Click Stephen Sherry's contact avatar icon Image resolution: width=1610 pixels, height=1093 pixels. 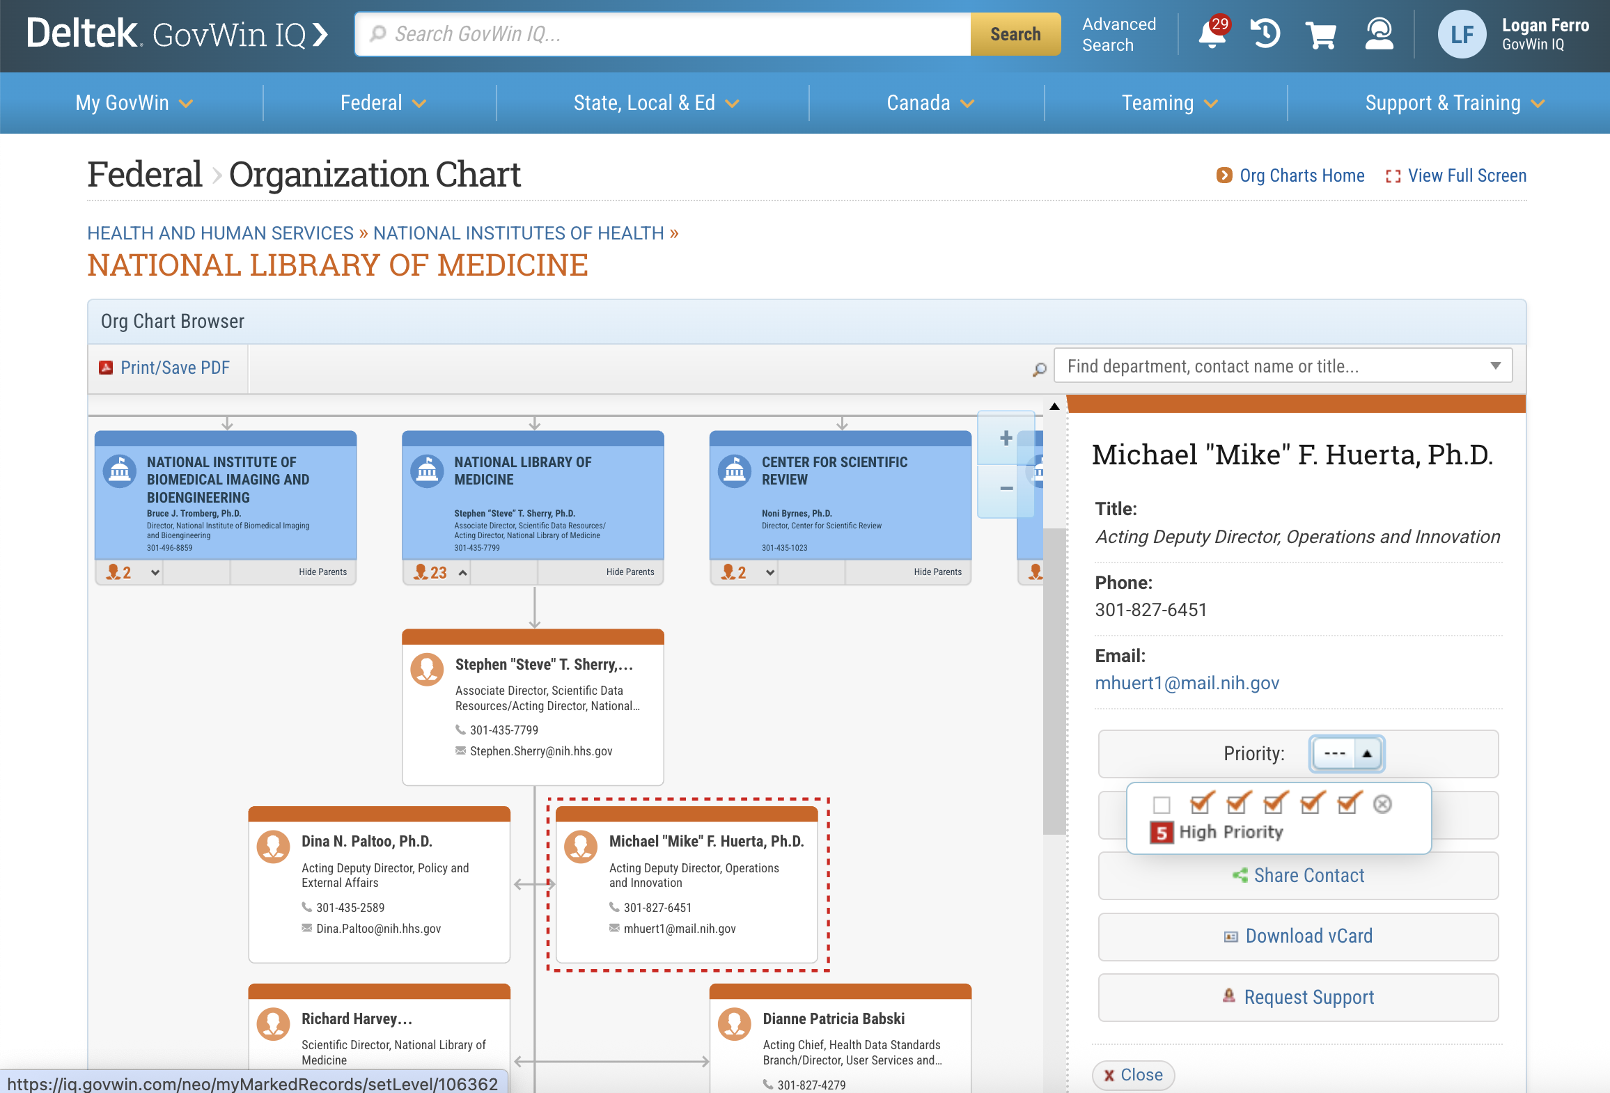[x=427, y=669]
